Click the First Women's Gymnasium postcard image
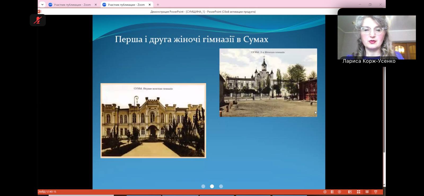The width and height of the screenshot is (424, 196). pyautogui.click(x=153, y=121)
